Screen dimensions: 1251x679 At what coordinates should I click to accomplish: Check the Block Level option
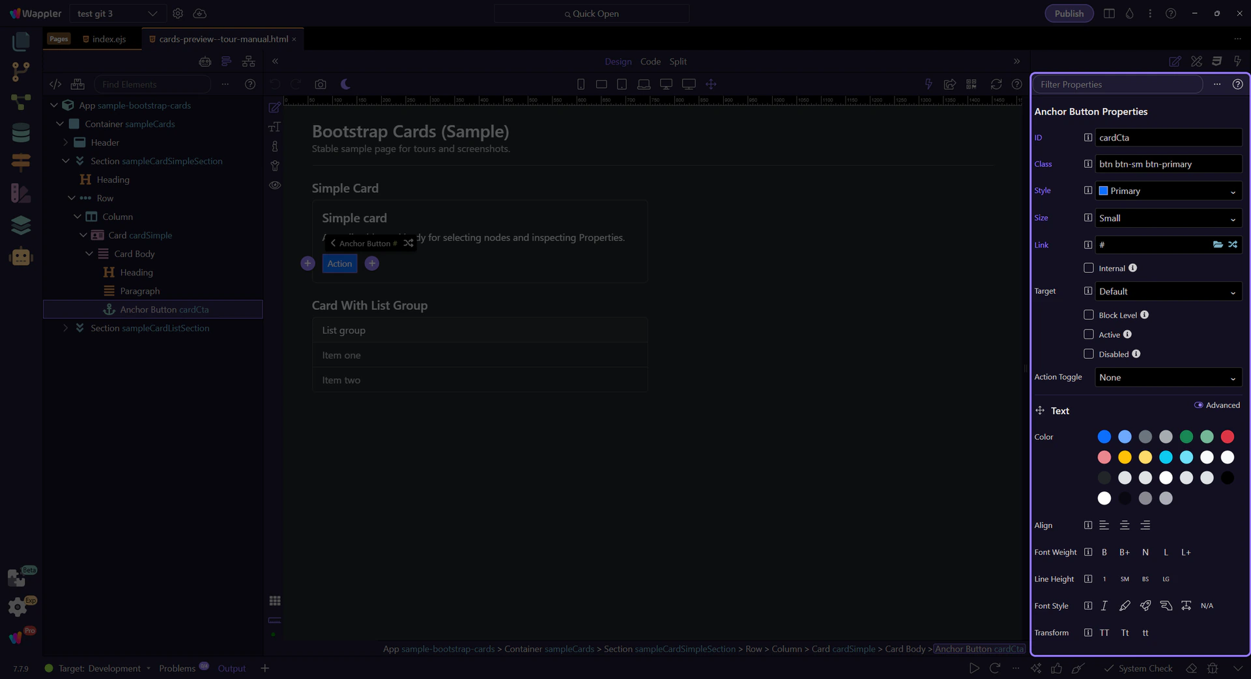[x=1088, y=315]
